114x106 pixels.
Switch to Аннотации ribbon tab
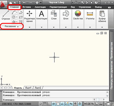(x=40, y=7)
